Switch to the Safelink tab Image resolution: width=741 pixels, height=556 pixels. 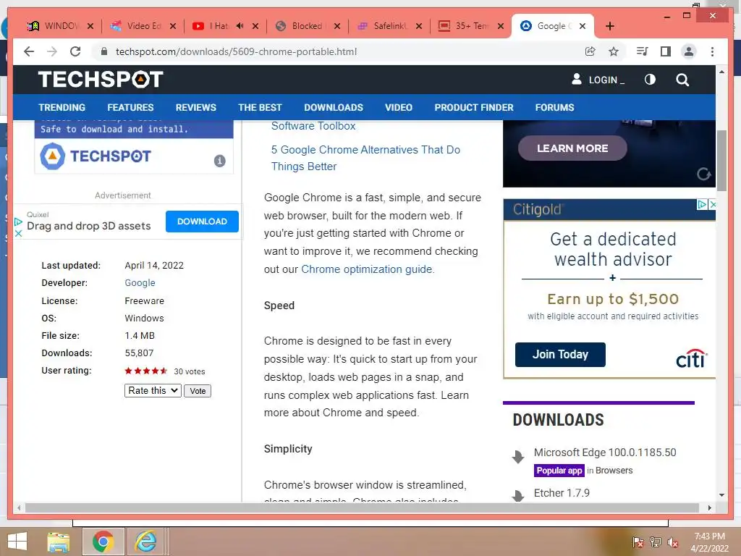pyautogui.click(x=389, y=26)
